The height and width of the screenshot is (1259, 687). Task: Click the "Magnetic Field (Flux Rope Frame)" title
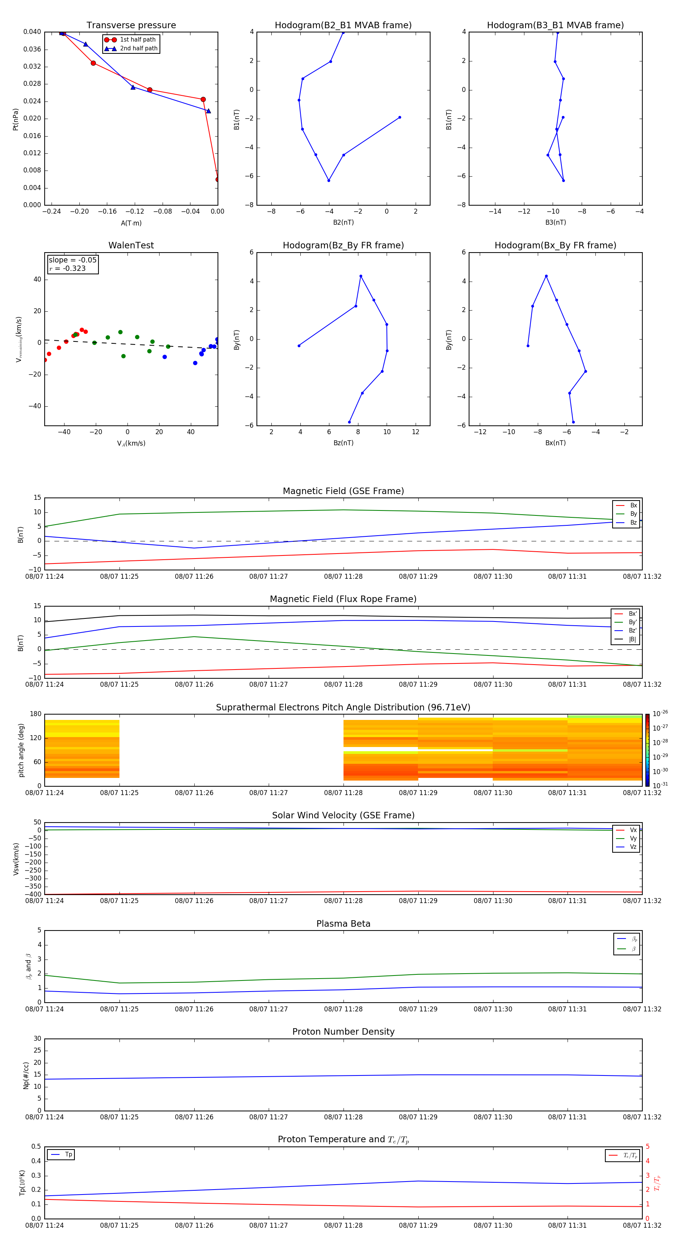point(343,599)
